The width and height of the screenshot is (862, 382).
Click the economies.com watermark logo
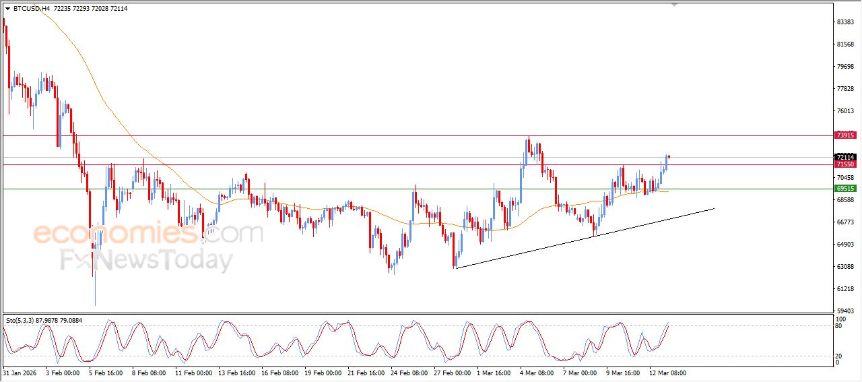click(x=148, y=234)
